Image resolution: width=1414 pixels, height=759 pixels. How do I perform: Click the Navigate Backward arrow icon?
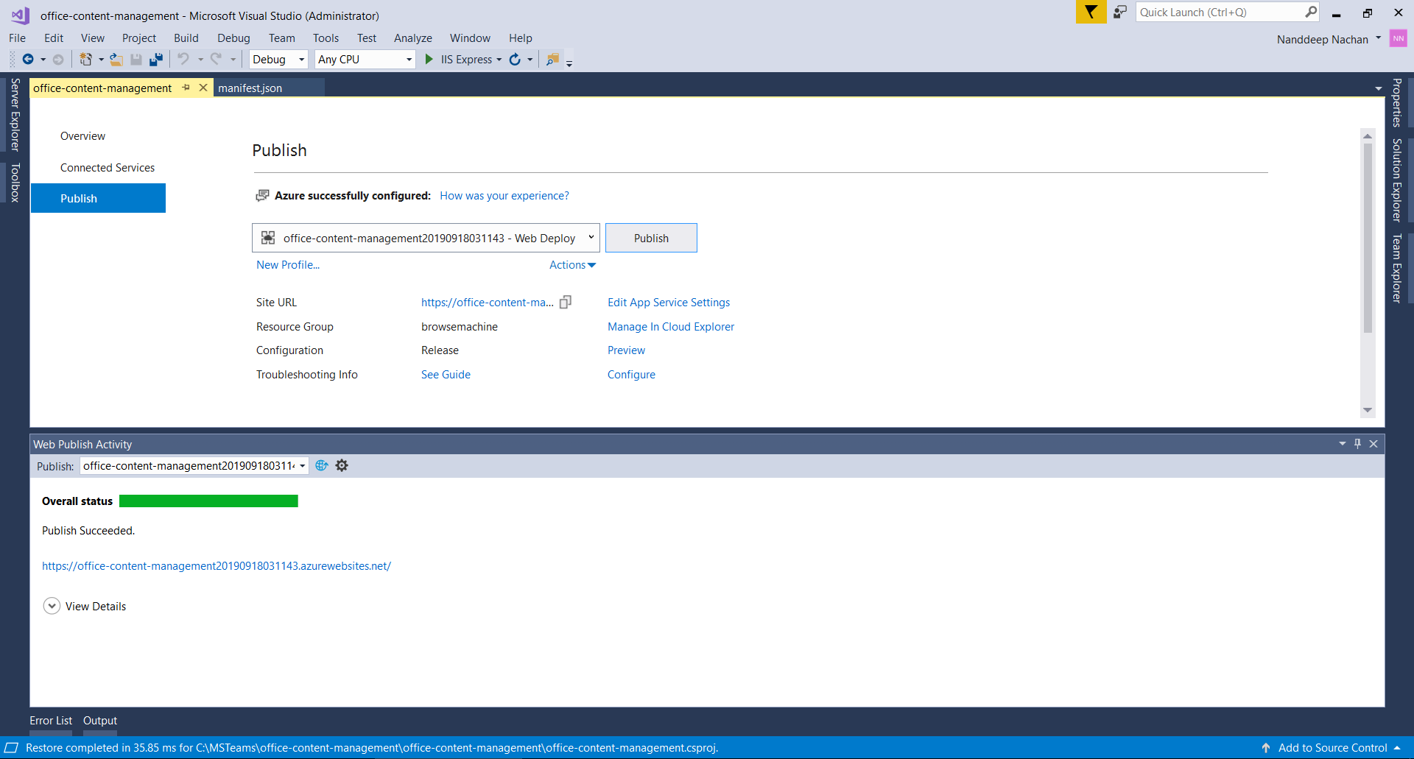pyautogui.click(x=28, y=60)
